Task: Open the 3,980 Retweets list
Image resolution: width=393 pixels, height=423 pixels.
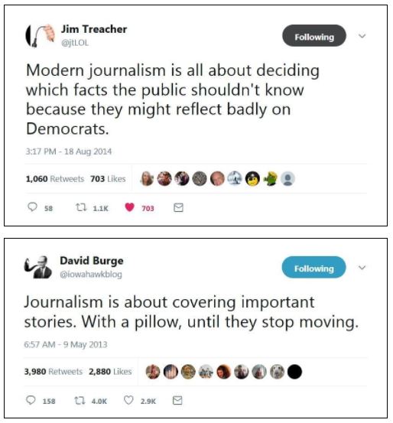Action: click(53, 372)
